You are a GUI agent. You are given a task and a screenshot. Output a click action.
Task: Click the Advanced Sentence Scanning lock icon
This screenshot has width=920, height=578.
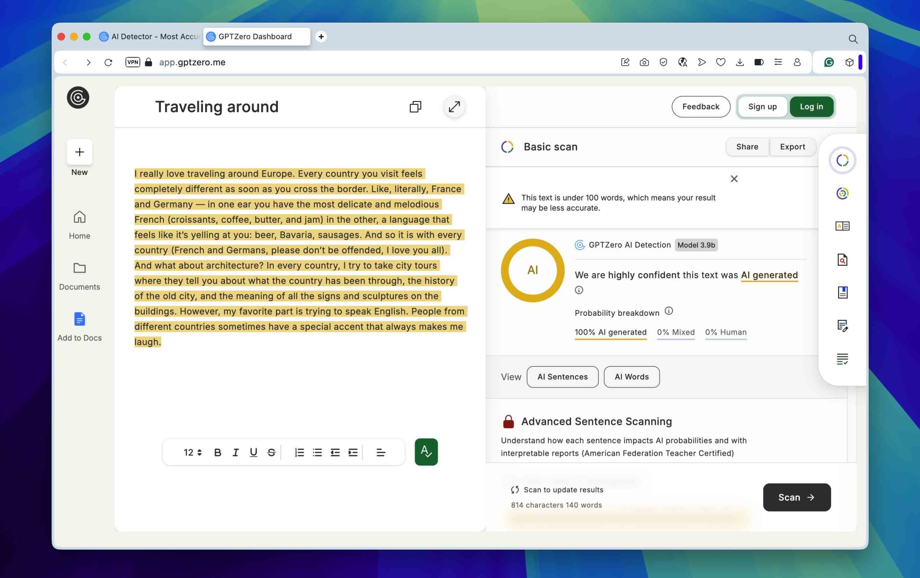tap(508, 421)
